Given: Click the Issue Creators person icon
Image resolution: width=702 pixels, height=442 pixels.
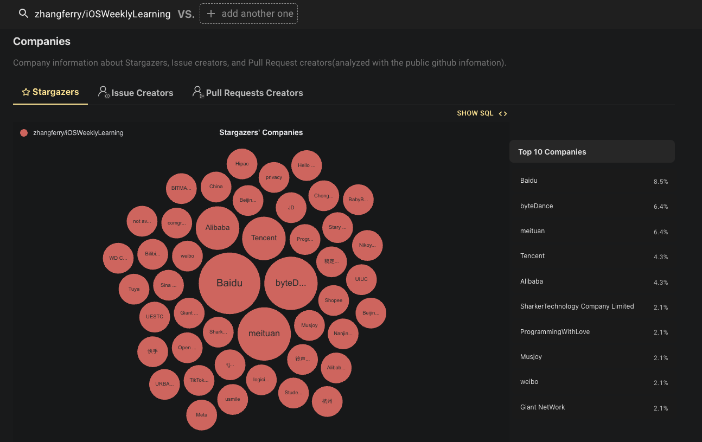Looking at the screenshot, I should pos(104,92).
